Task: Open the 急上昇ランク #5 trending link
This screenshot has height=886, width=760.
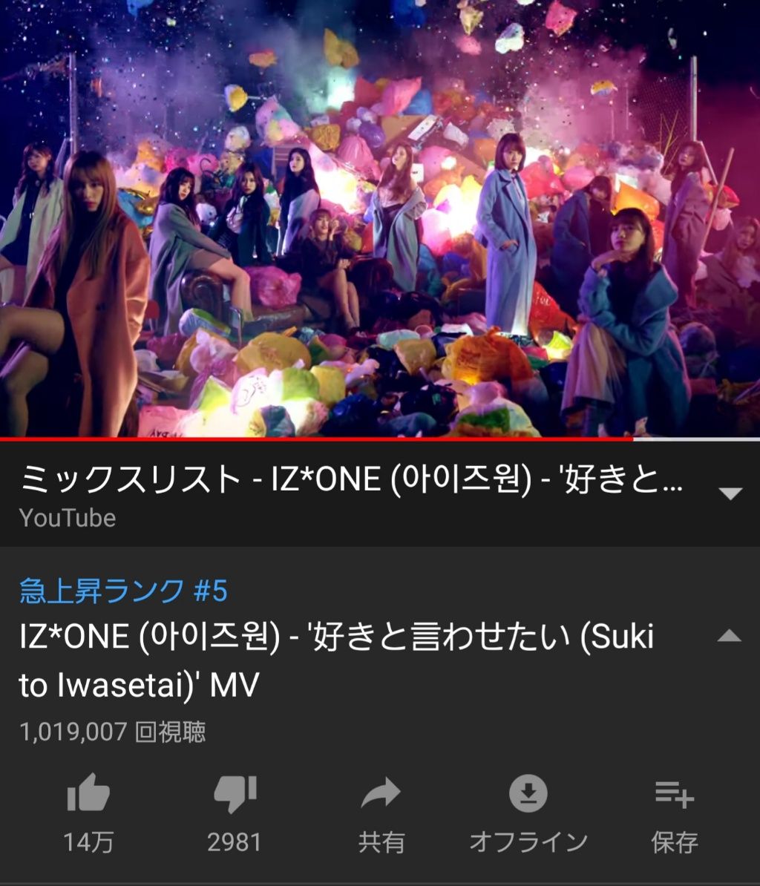Action: click(123, 591)
